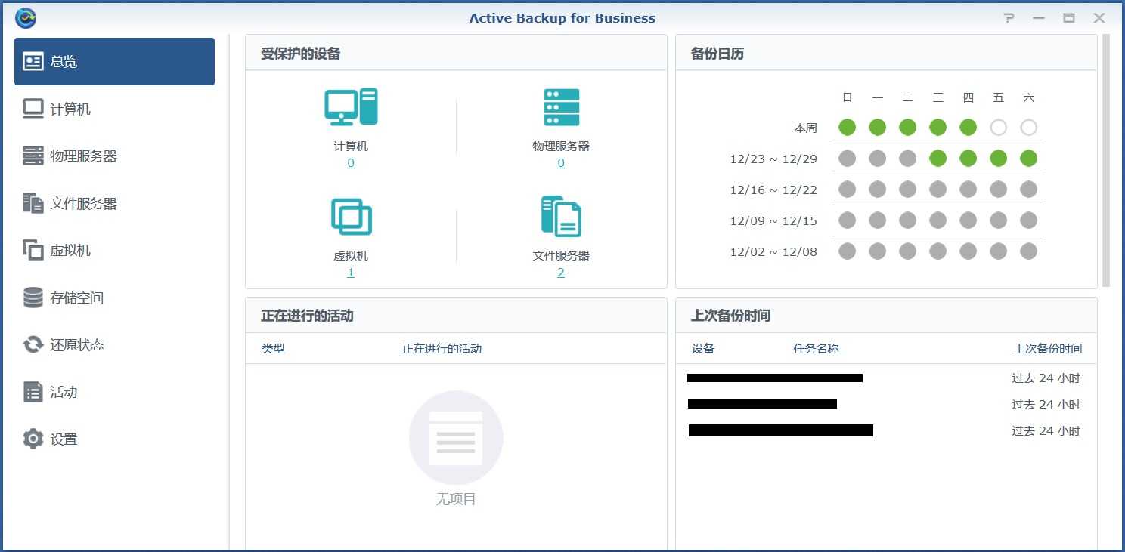The height and width of the screenshot is (552, 1125).
Task: Open 物理服务器 in the sidebar
Action: 114,156
